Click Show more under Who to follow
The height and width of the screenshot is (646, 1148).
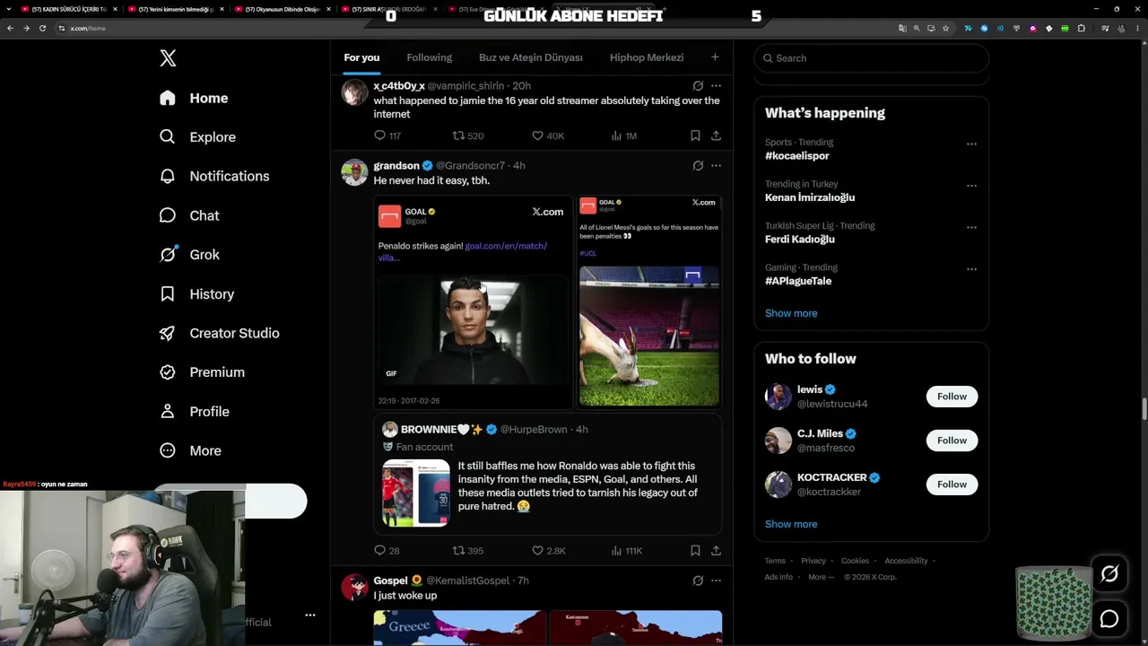(791, 524)
